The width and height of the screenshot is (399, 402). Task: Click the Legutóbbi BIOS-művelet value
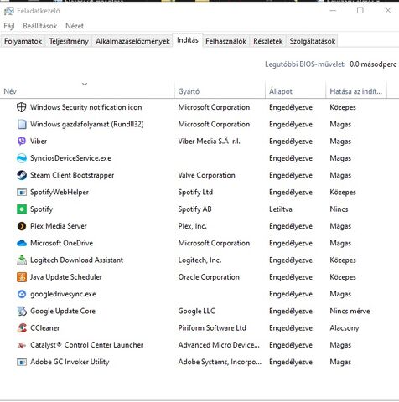click(x=373, y=64)
